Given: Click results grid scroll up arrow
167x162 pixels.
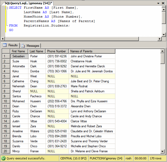Looking at the screenshot, I should (x=162, y=51).
